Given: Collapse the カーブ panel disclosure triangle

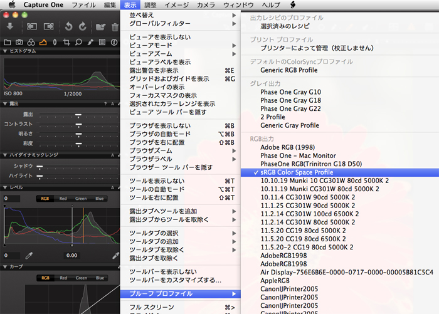Looking at the screenshot, I should (x=5, y=267).
